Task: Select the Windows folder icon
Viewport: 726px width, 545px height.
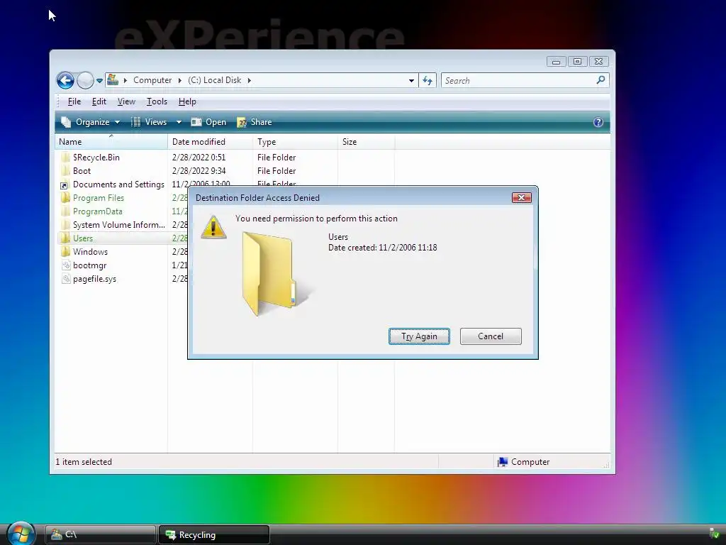Action: 65,252
